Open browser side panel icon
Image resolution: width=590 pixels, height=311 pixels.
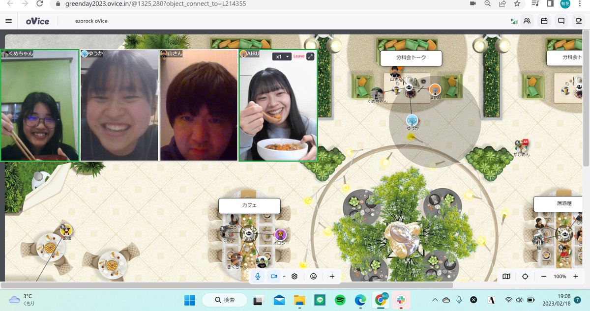pyautogui.click(x=551, y=3)
